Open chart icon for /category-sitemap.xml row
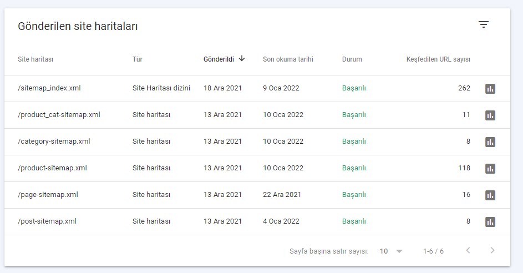523x273 pixels. pos(490,142)
